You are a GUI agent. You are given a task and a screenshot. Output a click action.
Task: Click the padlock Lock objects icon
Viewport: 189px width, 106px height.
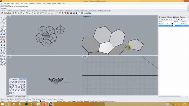click(x=63, y=13)
